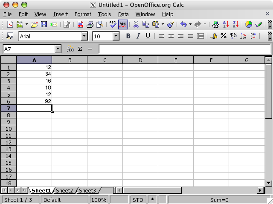Open the Data menu
Viewport: 273px width, 204px height.
123,14
